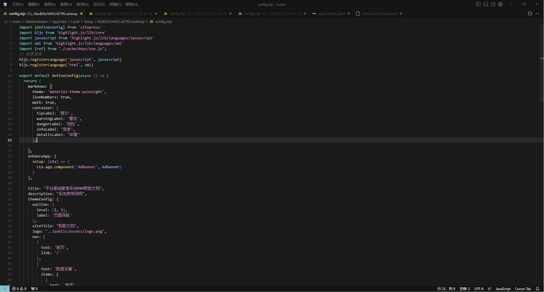Viewport: 544px width, 292px height.
Task: Click the description: "系统使用说明" line
Action: [57, 194]
